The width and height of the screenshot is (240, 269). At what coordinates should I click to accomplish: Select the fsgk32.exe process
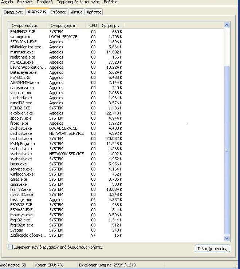(x=66, y=220)
